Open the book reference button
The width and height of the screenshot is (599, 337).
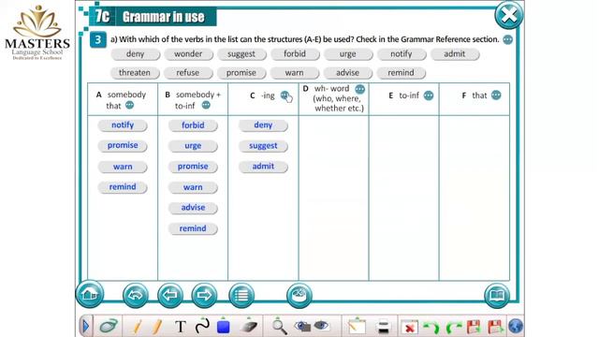click(x=497, y=295)
